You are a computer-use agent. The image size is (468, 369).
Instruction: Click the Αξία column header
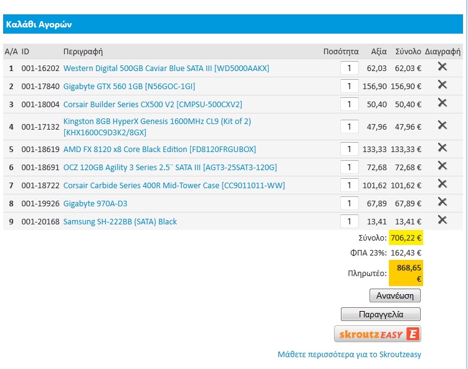click(x=379, y=52)
